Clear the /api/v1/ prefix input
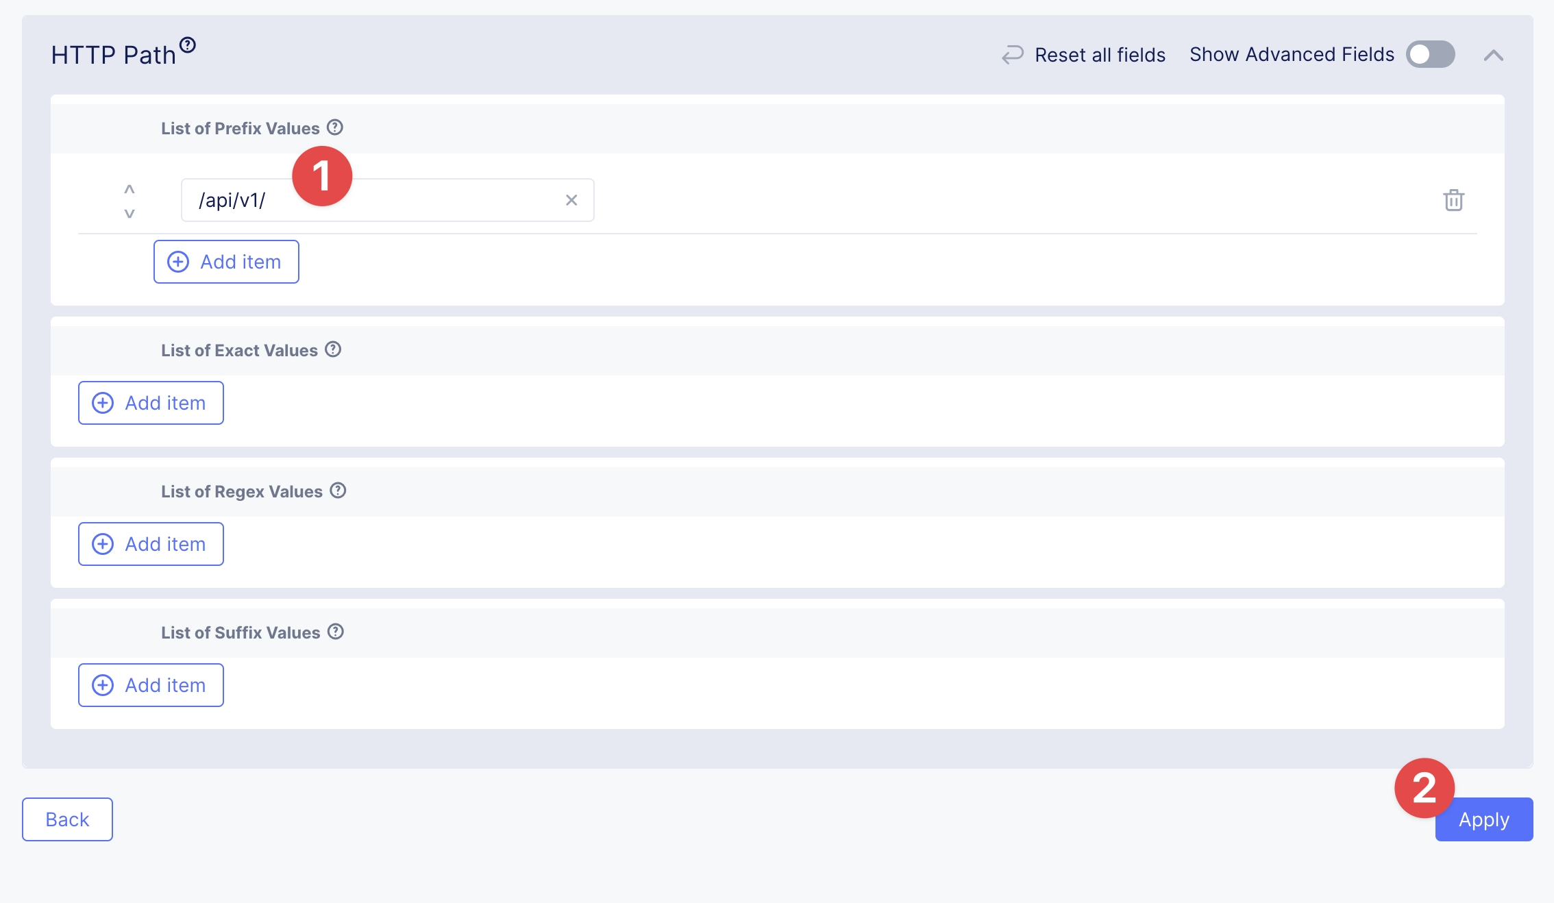The image size is (1554, 903). (571, 200)
